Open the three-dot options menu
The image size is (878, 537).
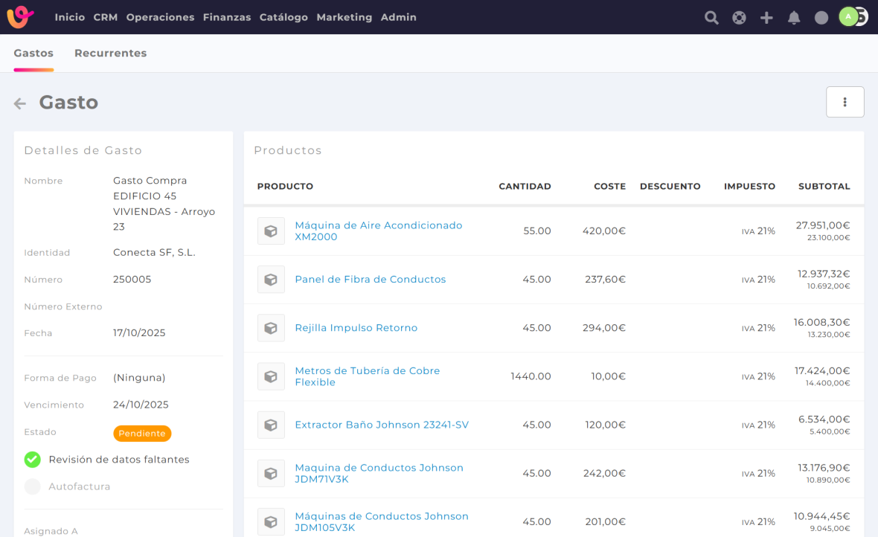845,102
